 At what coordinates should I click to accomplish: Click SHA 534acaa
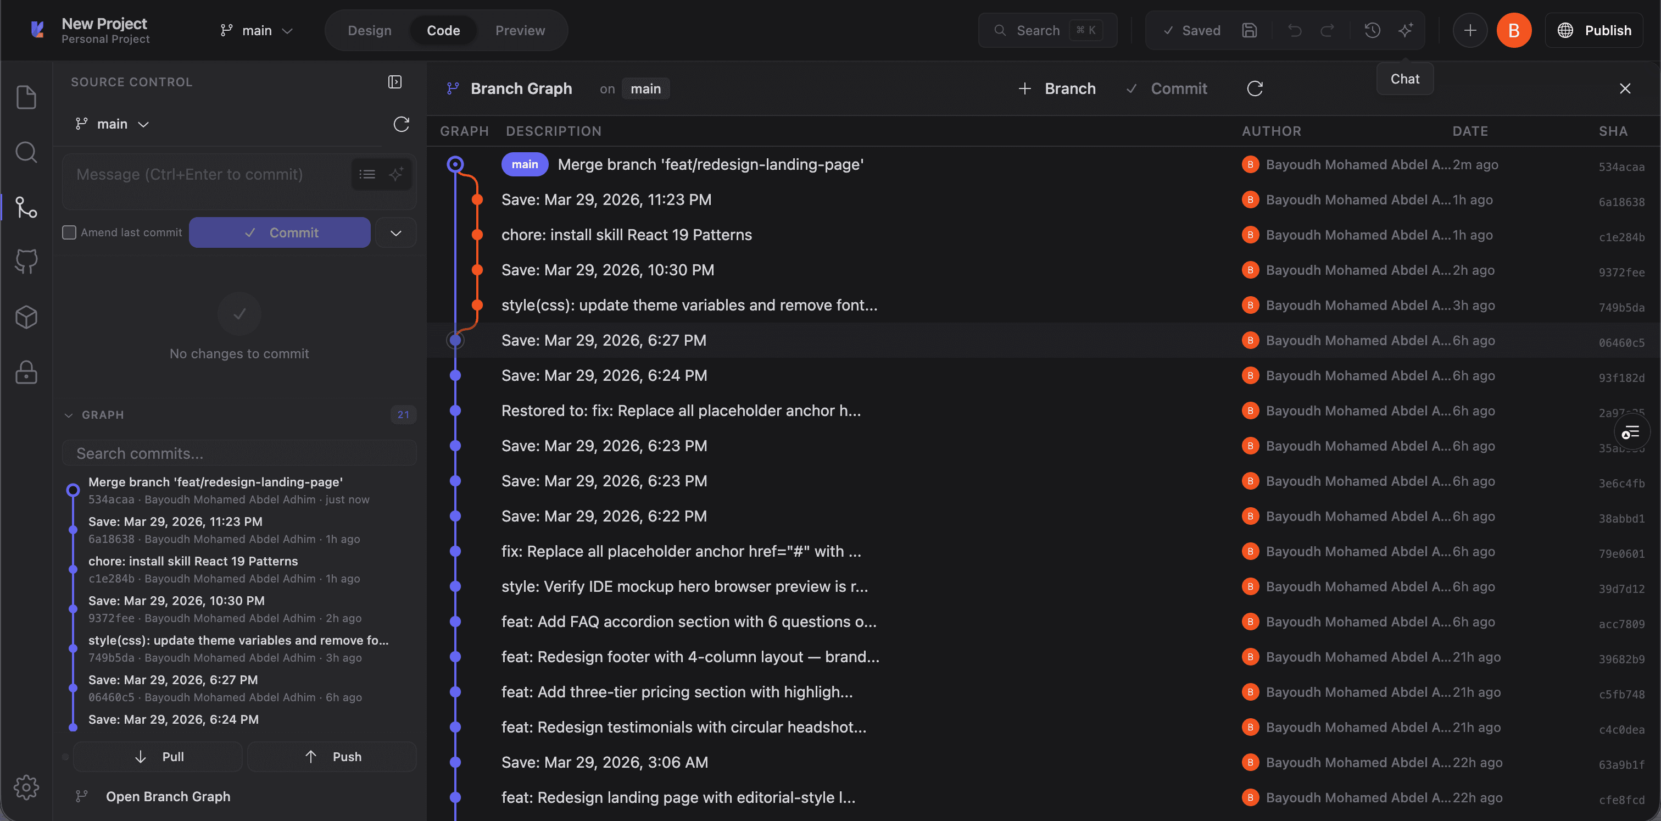[x=1621, y=167]
